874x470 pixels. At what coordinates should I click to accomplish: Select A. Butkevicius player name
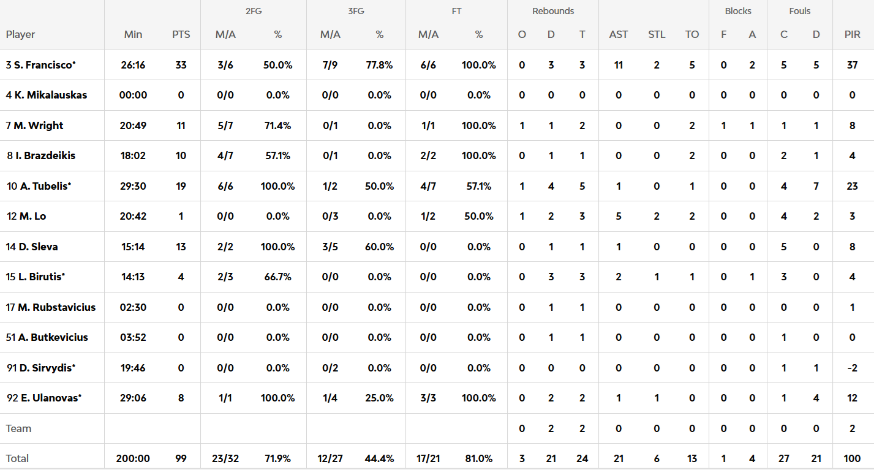(53, 337)
